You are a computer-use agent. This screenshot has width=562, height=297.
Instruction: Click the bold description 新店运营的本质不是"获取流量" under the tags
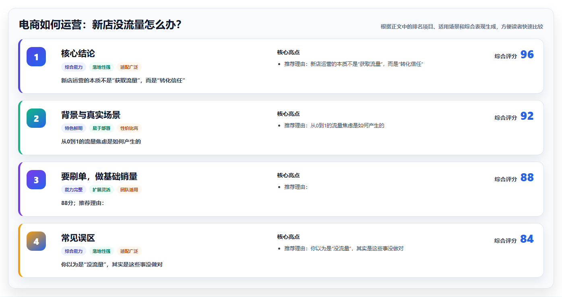[x=123, y=80]
